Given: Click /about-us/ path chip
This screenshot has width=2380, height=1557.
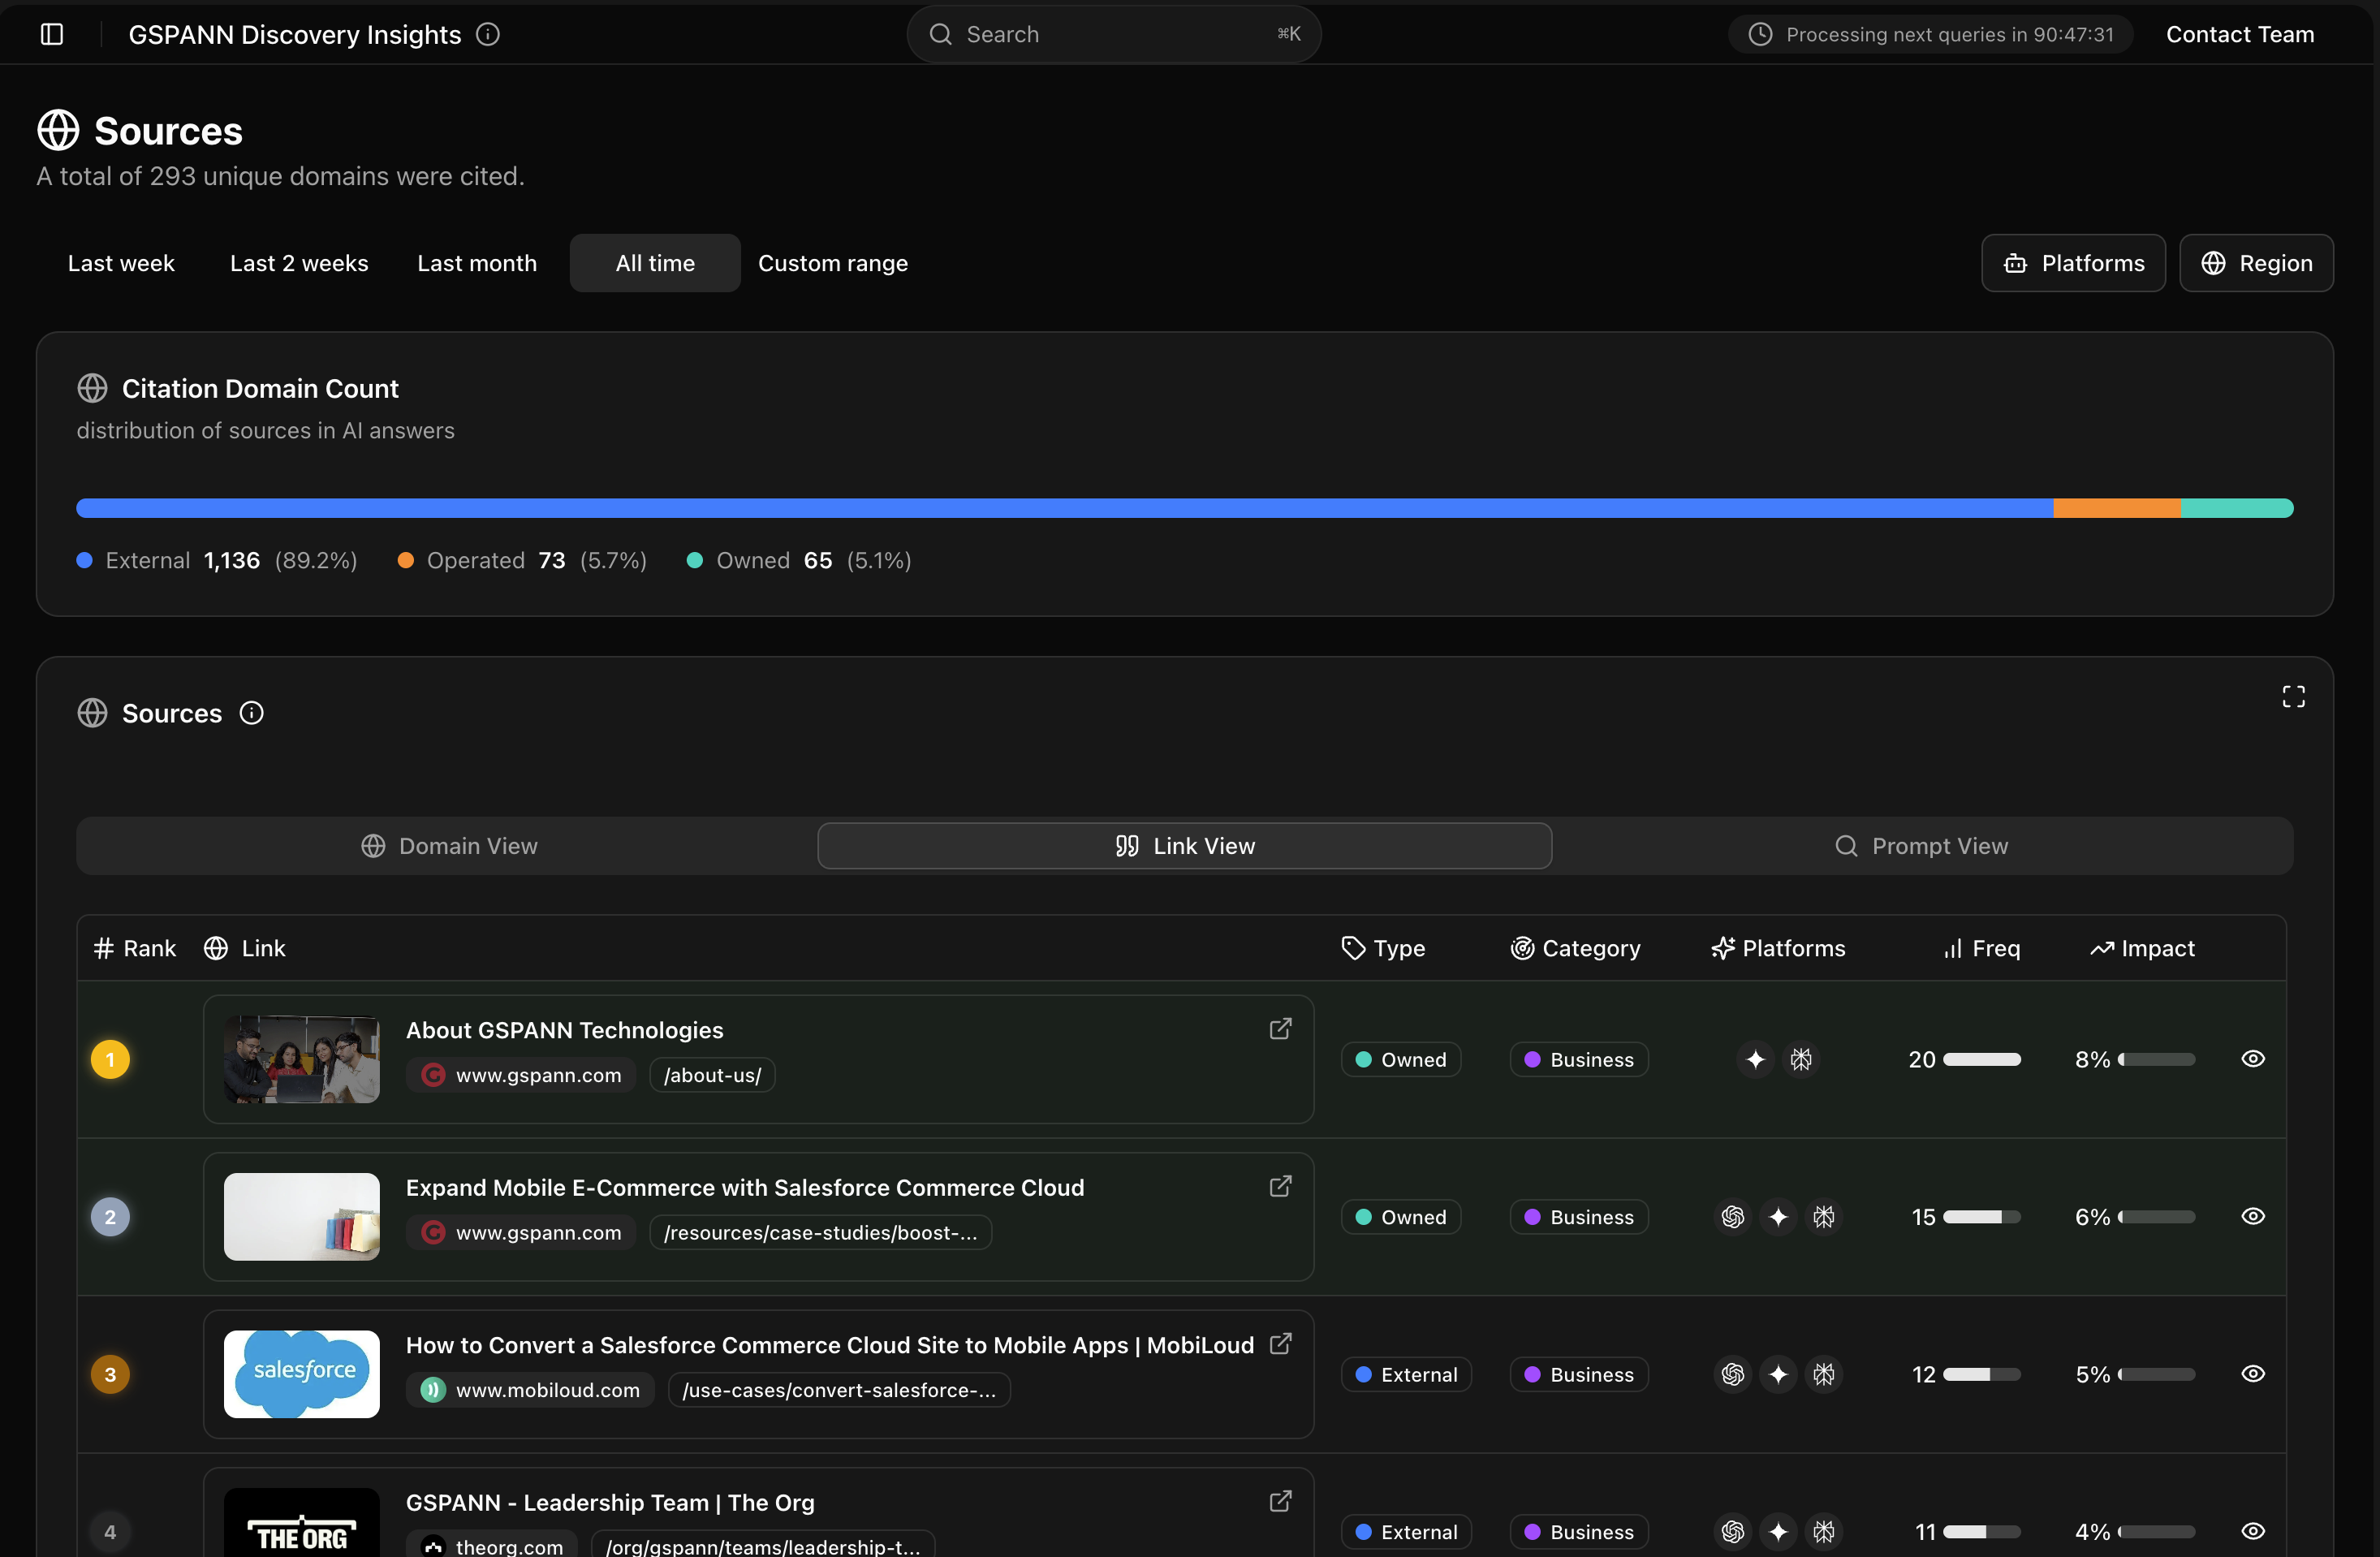Looking at the screenshot, I should pyautogui.click(x=712, y=1075).
